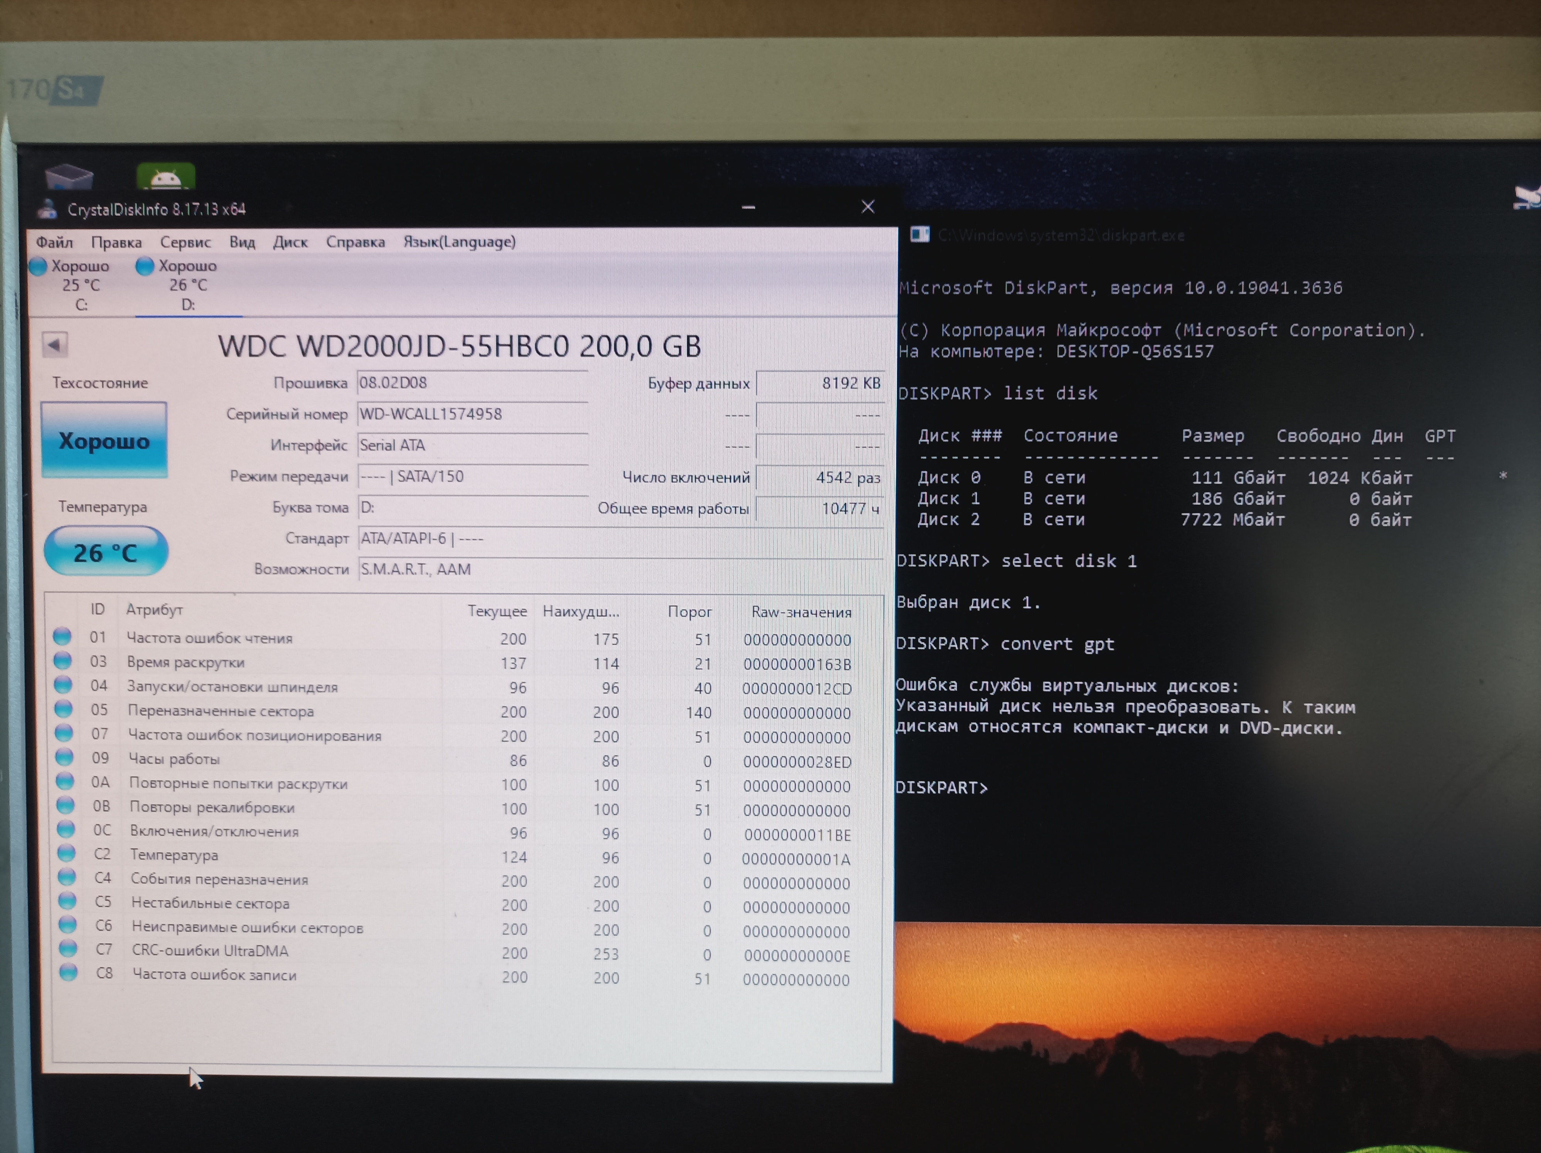The image size is (1541, 1153).
Task: Click the Текущее column header
Action: click(x=497, y=611)
